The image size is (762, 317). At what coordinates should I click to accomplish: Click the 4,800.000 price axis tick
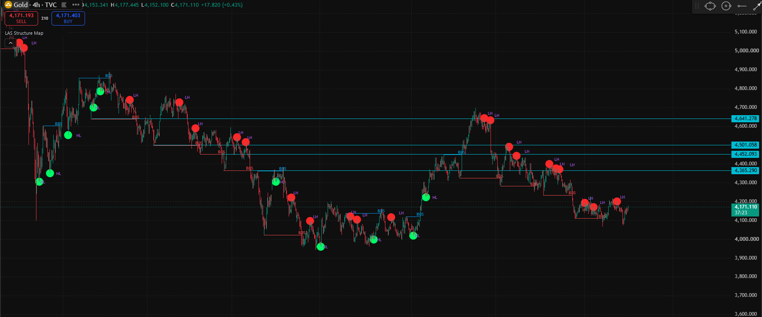[747, 88]
